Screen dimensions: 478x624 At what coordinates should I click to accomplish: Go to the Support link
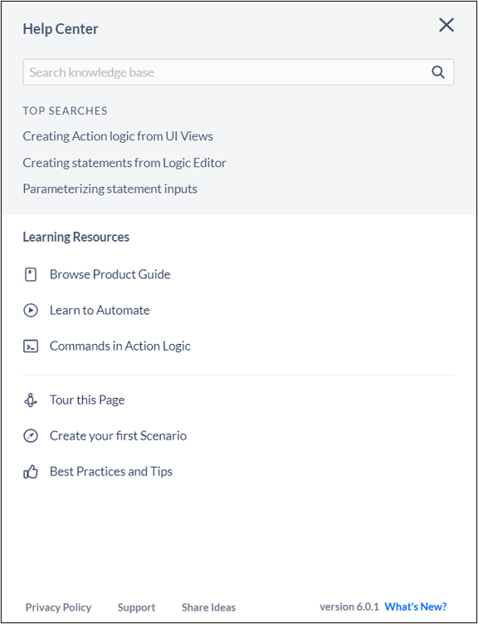(136, 607)
